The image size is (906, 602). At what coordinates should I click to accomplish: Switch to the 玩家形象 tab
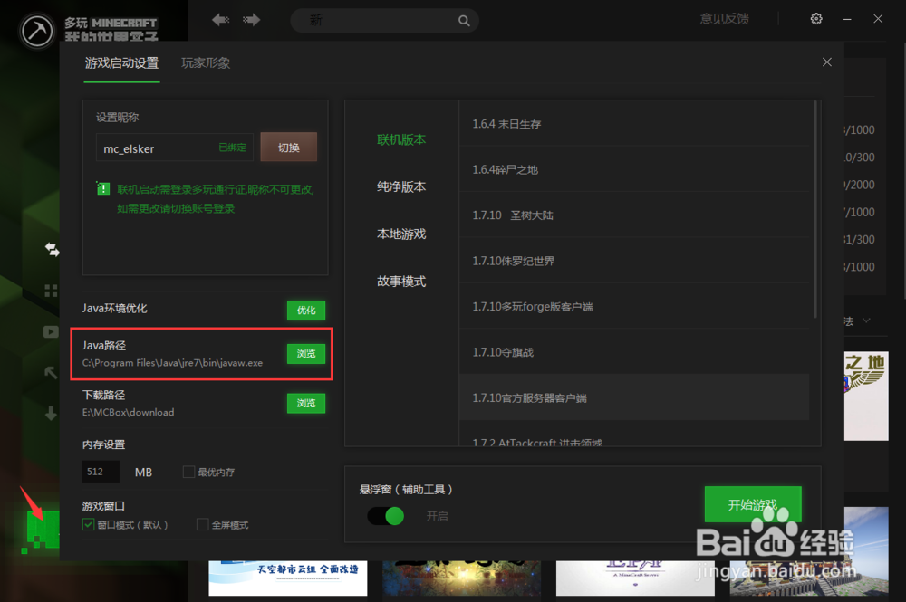pos(206,63)
